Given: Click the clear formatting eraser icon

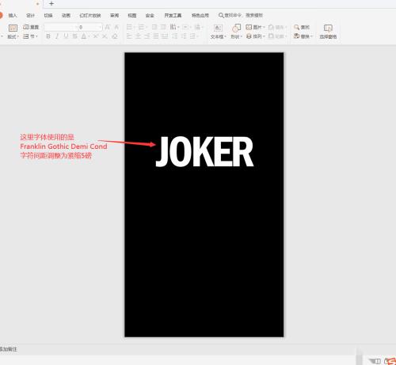Looking at the screenshot, I should click(115, 36).
